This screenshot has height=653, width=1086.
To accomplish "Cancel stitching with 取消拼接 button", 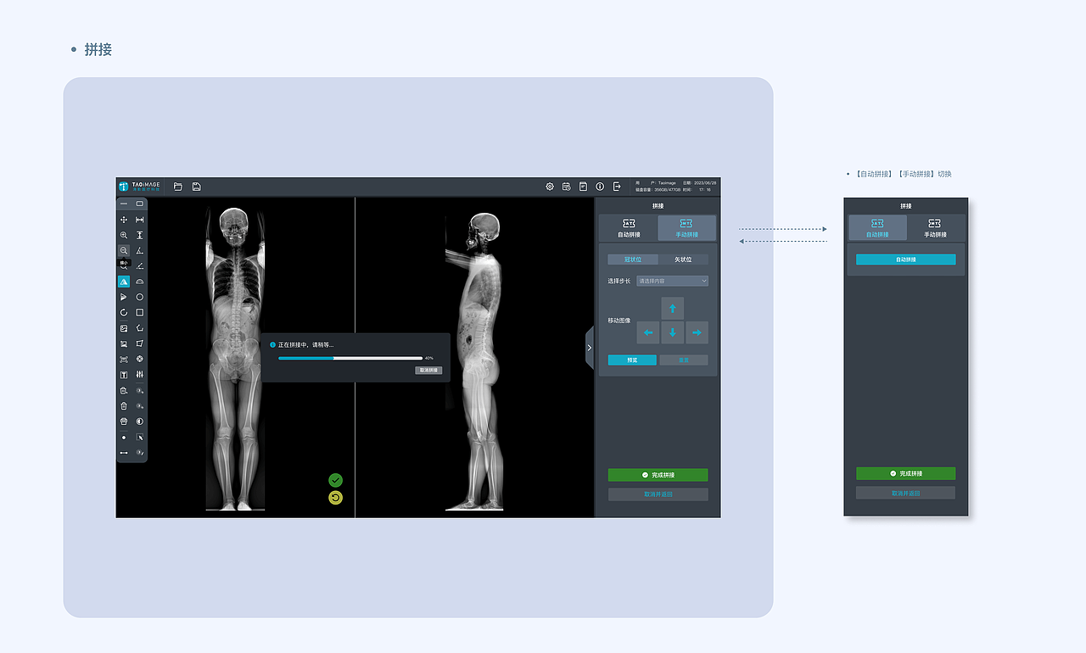I will pos(428,371).
